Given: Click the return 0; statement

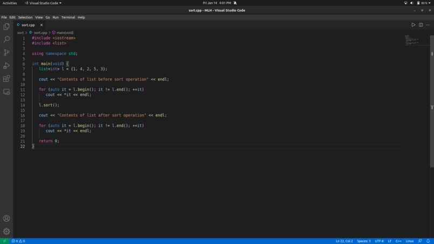Looking at the screenshot, I should point(49,141).
